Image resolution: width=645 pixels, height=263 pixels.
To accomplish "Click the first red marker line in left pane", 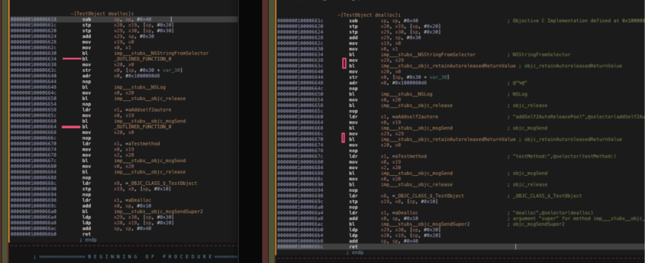I will click(71, 59).
